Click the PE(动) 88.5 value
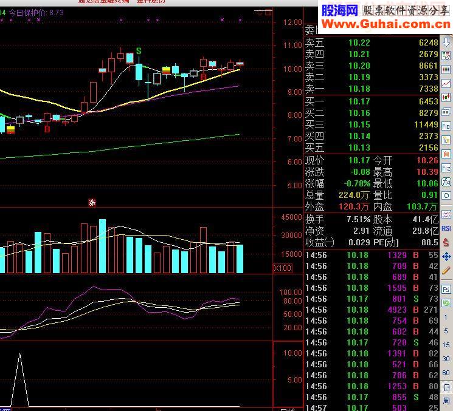The height and width of the screenshot is (411, 453). click(430, 242)
